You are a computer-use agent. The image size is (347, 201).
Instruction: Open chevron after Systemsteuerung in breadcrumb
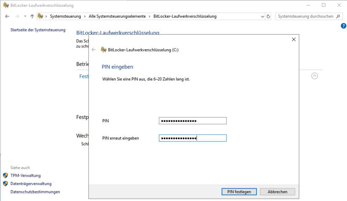(x=85, y=17)
